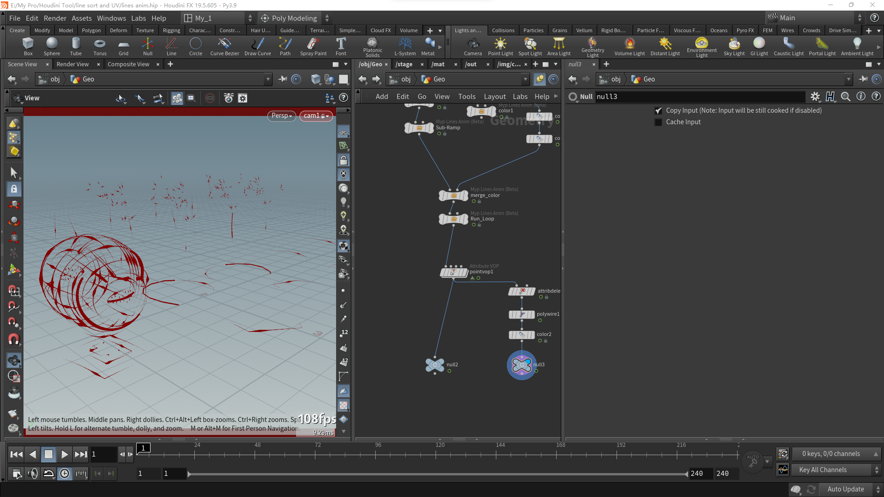Add a Sky Light from the shelf
The height and width of the screenshot is (497, 884).
pos(734,46)
